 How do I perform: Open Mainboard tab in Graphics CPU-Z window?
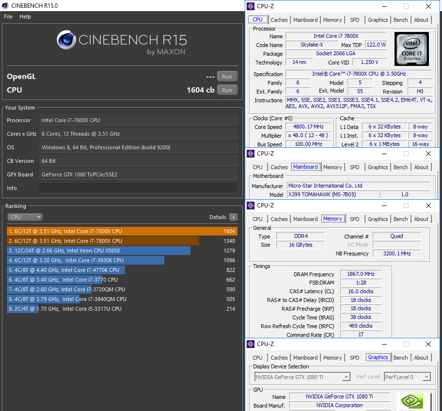pos(305,358)
